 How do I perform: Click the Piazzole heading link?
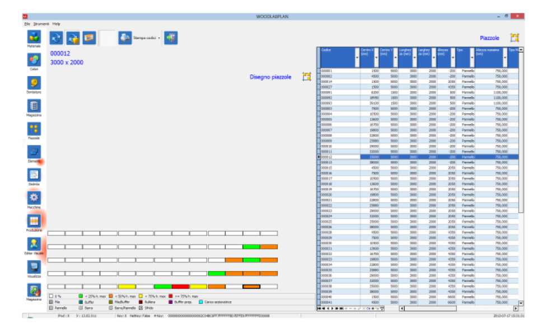(x=489, y=38)
